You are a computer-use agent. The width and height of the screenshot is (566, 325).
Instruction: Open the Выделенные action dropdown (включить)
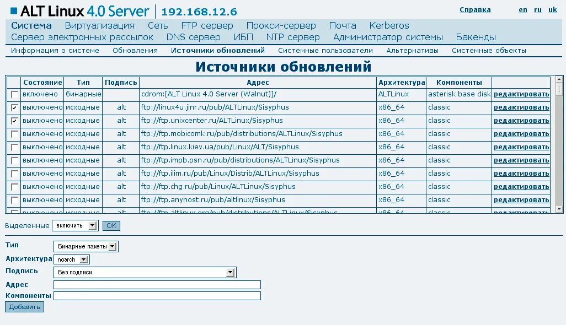point(75,225)
